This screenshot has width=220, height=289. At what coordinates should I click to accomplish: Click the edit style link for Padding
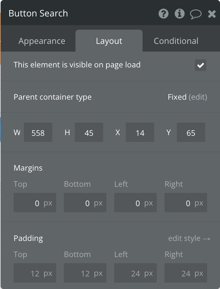[189, 238]
